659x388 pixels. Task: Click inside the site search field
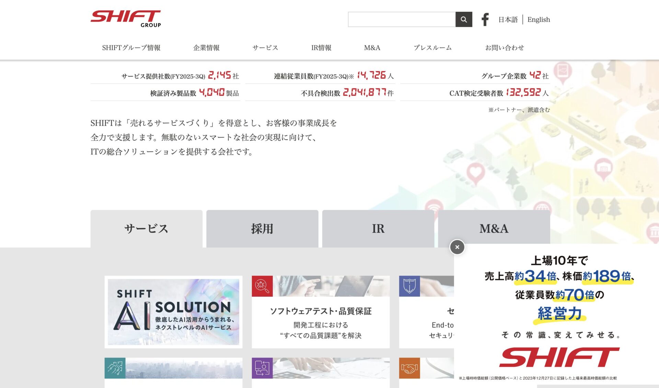pos(402,20)
